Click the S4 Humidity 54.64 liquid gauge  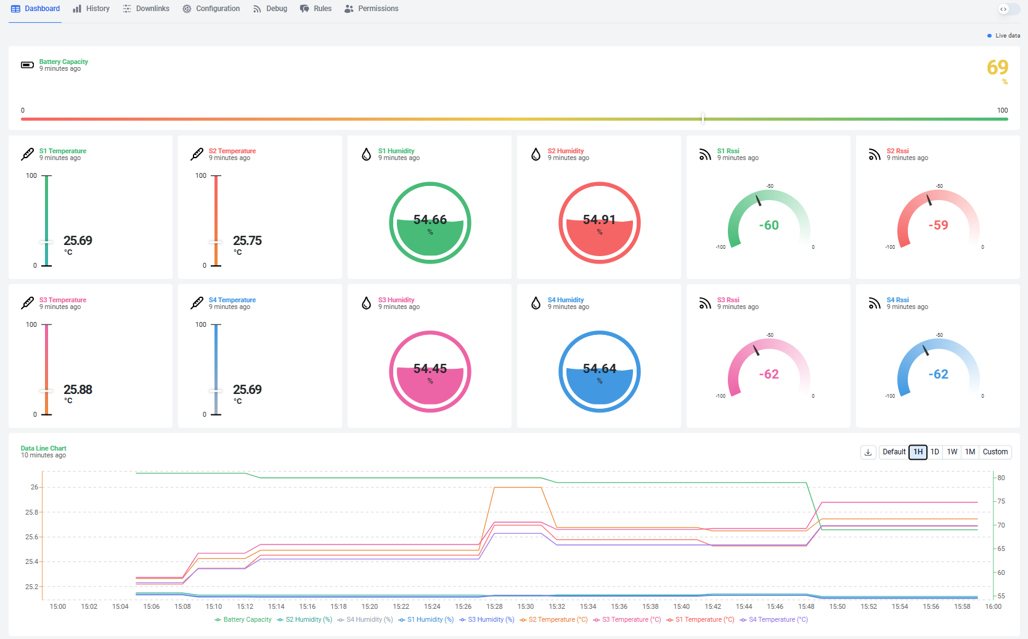(600, 372)
